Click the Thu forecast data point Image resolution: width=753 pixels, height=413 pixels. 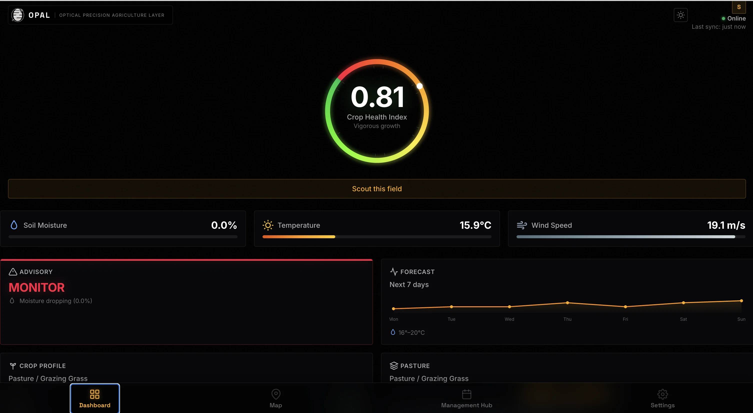(567, 302)
